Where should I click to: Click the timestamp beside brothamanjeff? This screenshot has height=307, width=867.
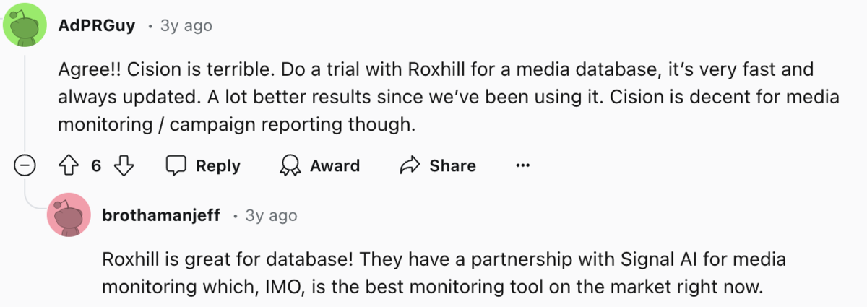tap(271, 215)
